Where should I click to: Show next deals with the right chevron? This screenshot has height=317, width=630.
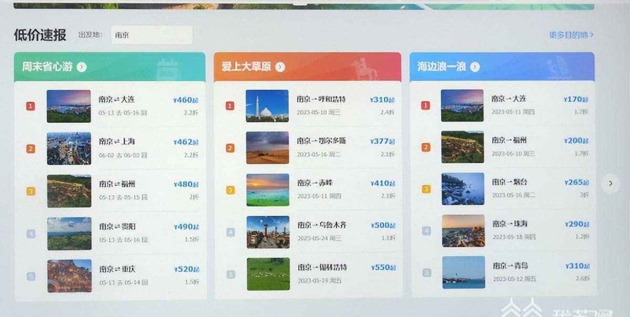coord(610,183)
